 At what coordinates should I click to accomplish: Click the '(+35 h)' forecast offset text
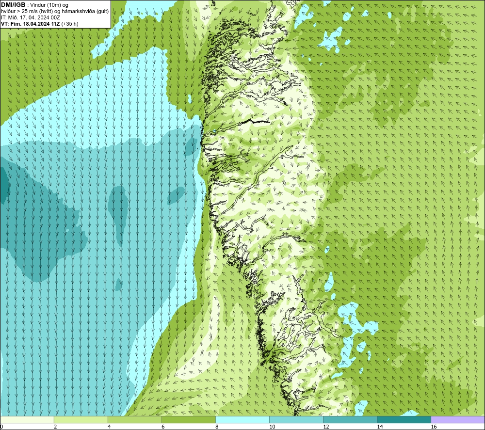[70, 24]
